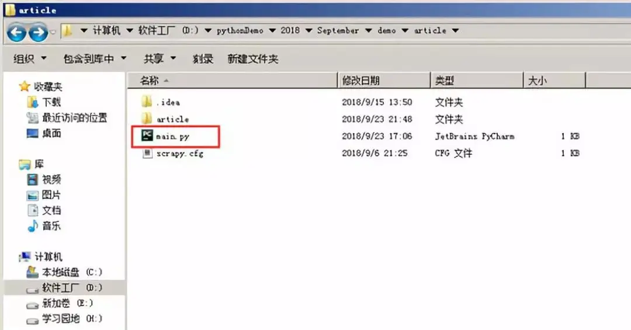The width and height of the screenshot is (631, 330).
Task: Select the main.py PyCharm file icon
Action: pyautogui.click(x=147, y=136)
